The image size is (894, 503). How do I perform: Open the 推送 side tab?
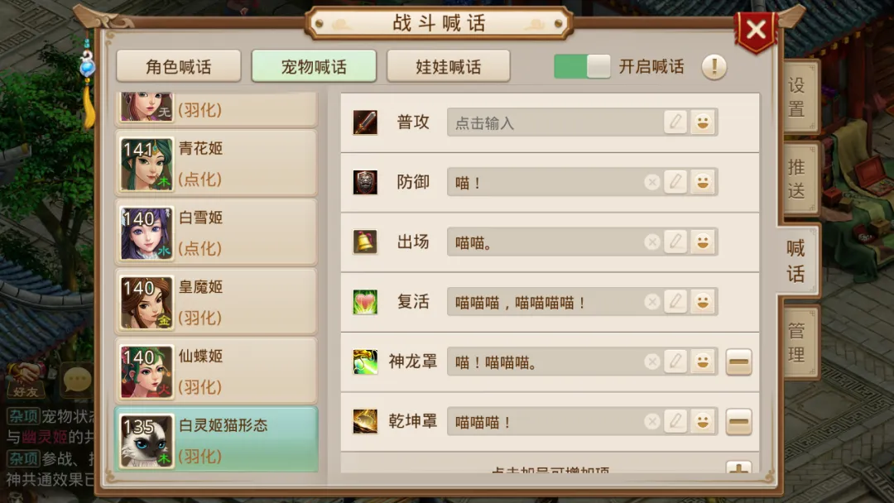[x=797, y=179]
